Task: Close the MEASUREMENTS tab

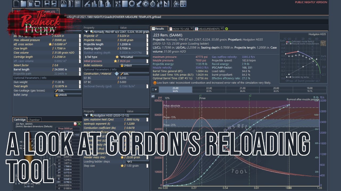Action: coord(222,29)
